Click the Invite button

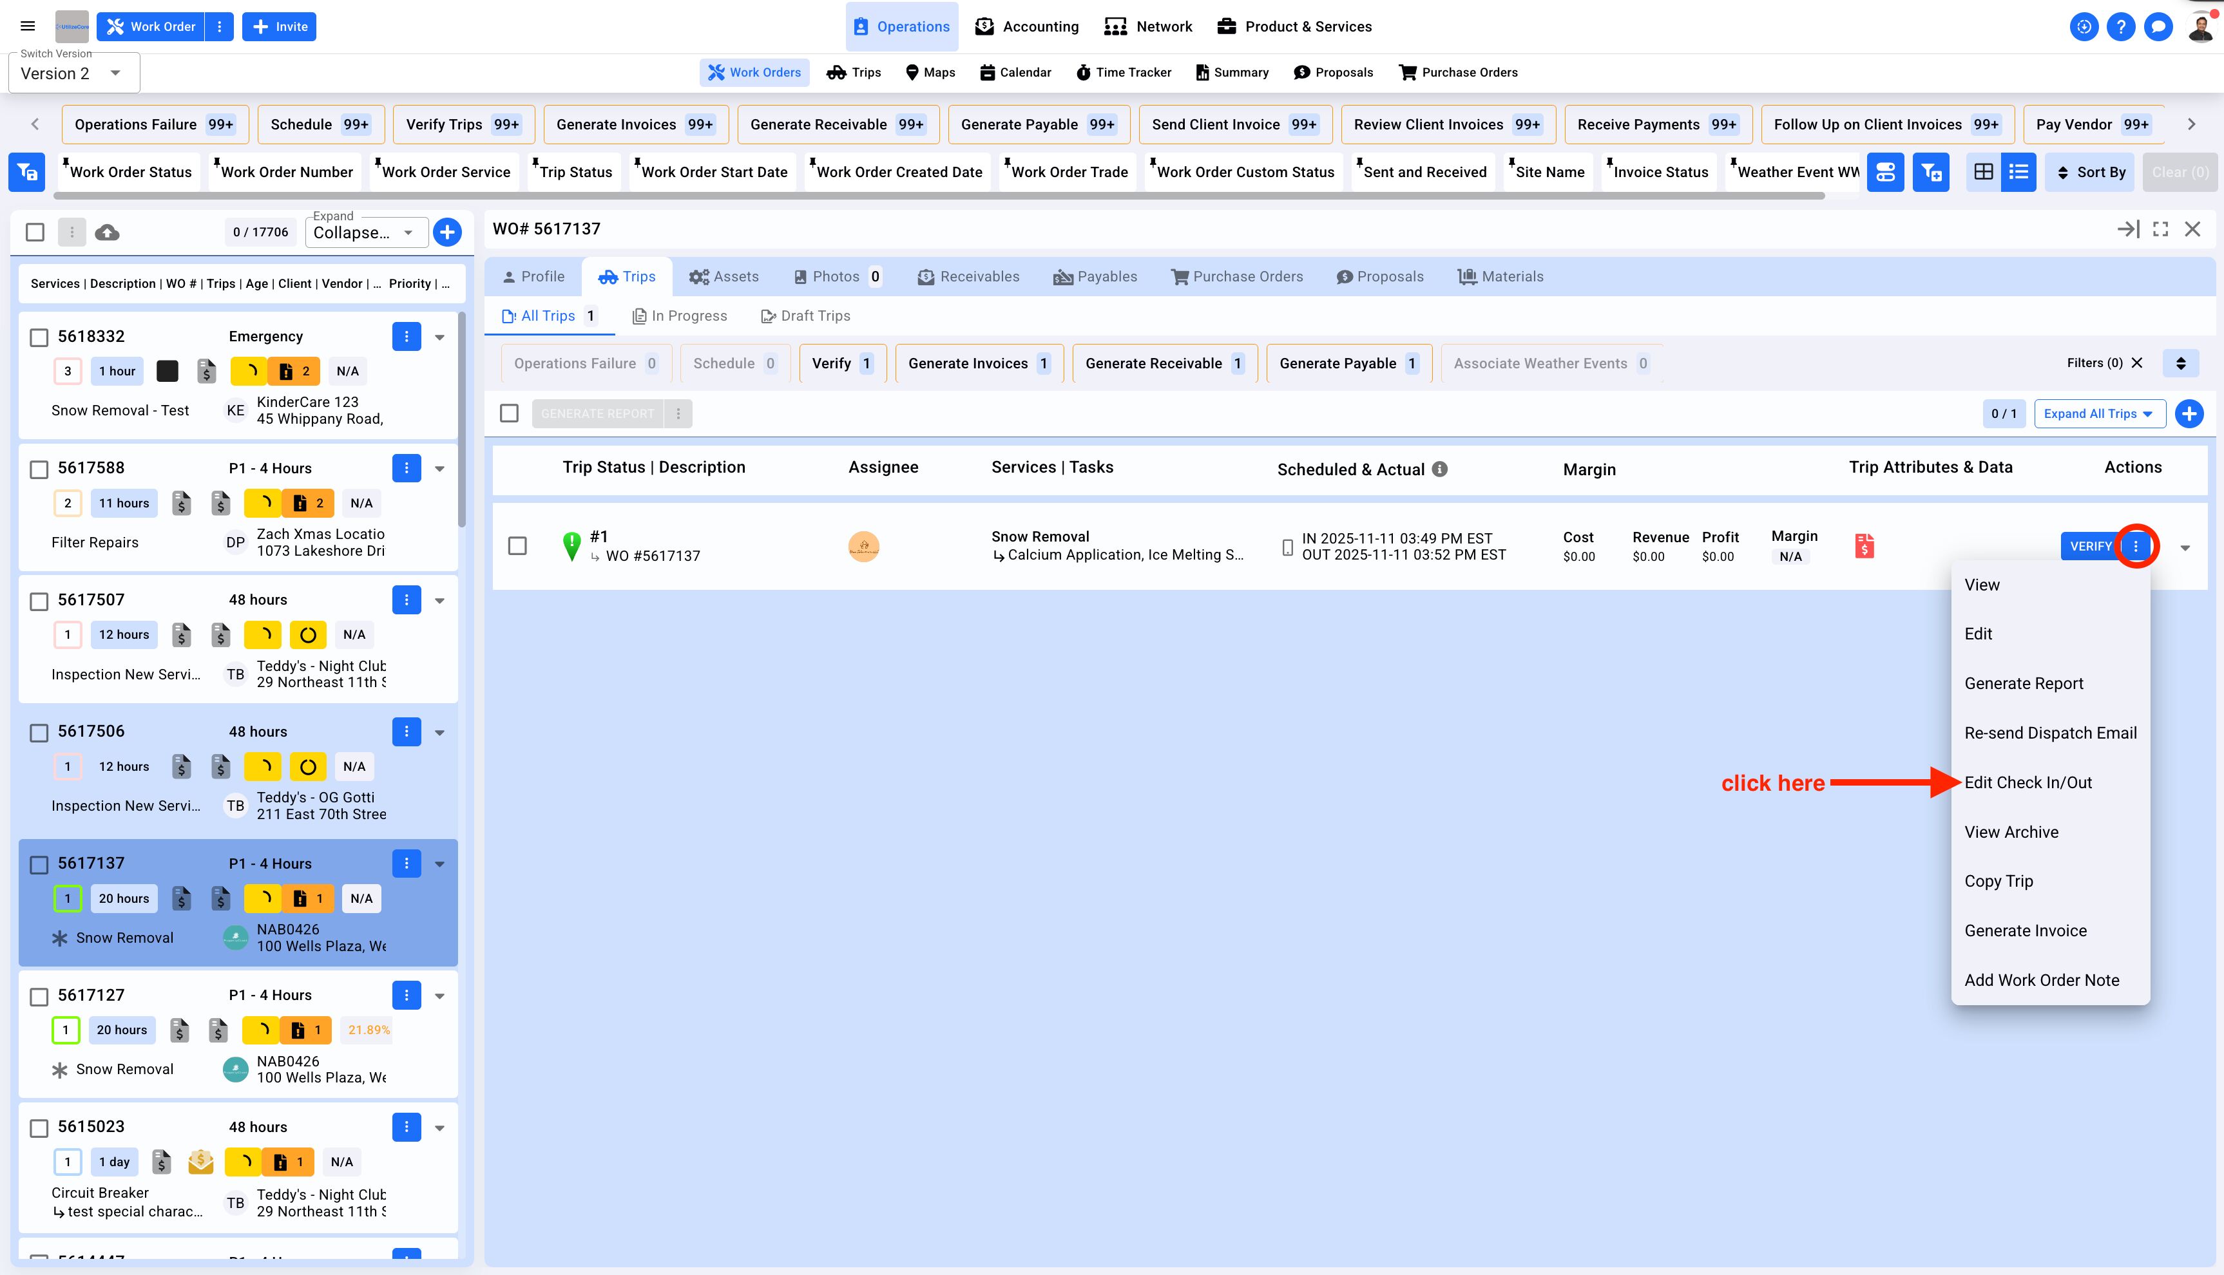point(280,26)
